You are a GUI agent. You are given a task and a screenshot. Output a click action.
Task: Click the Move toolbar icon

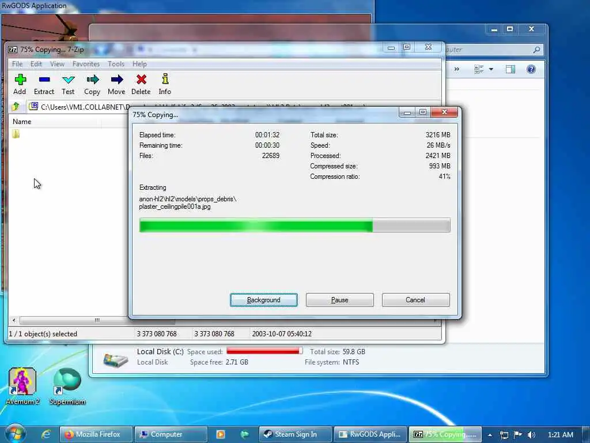116,80
